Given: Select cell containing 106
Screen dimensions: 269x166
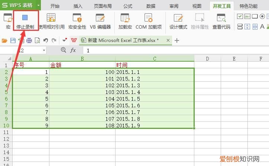Looking at the screenshot, I should point(82,112).
